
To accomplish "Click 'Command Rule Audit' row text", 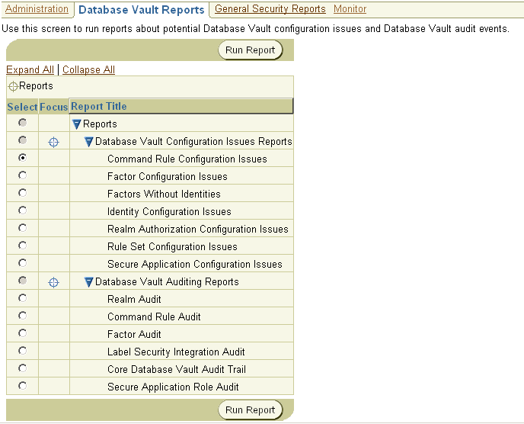I will tap(154, 317).
